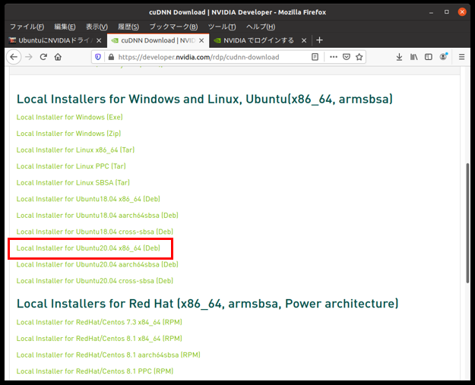Download RedHat/Centos 7.3 x84_64 (RPM)
This screenshot has height=385, width=475.
click(99, 322)
